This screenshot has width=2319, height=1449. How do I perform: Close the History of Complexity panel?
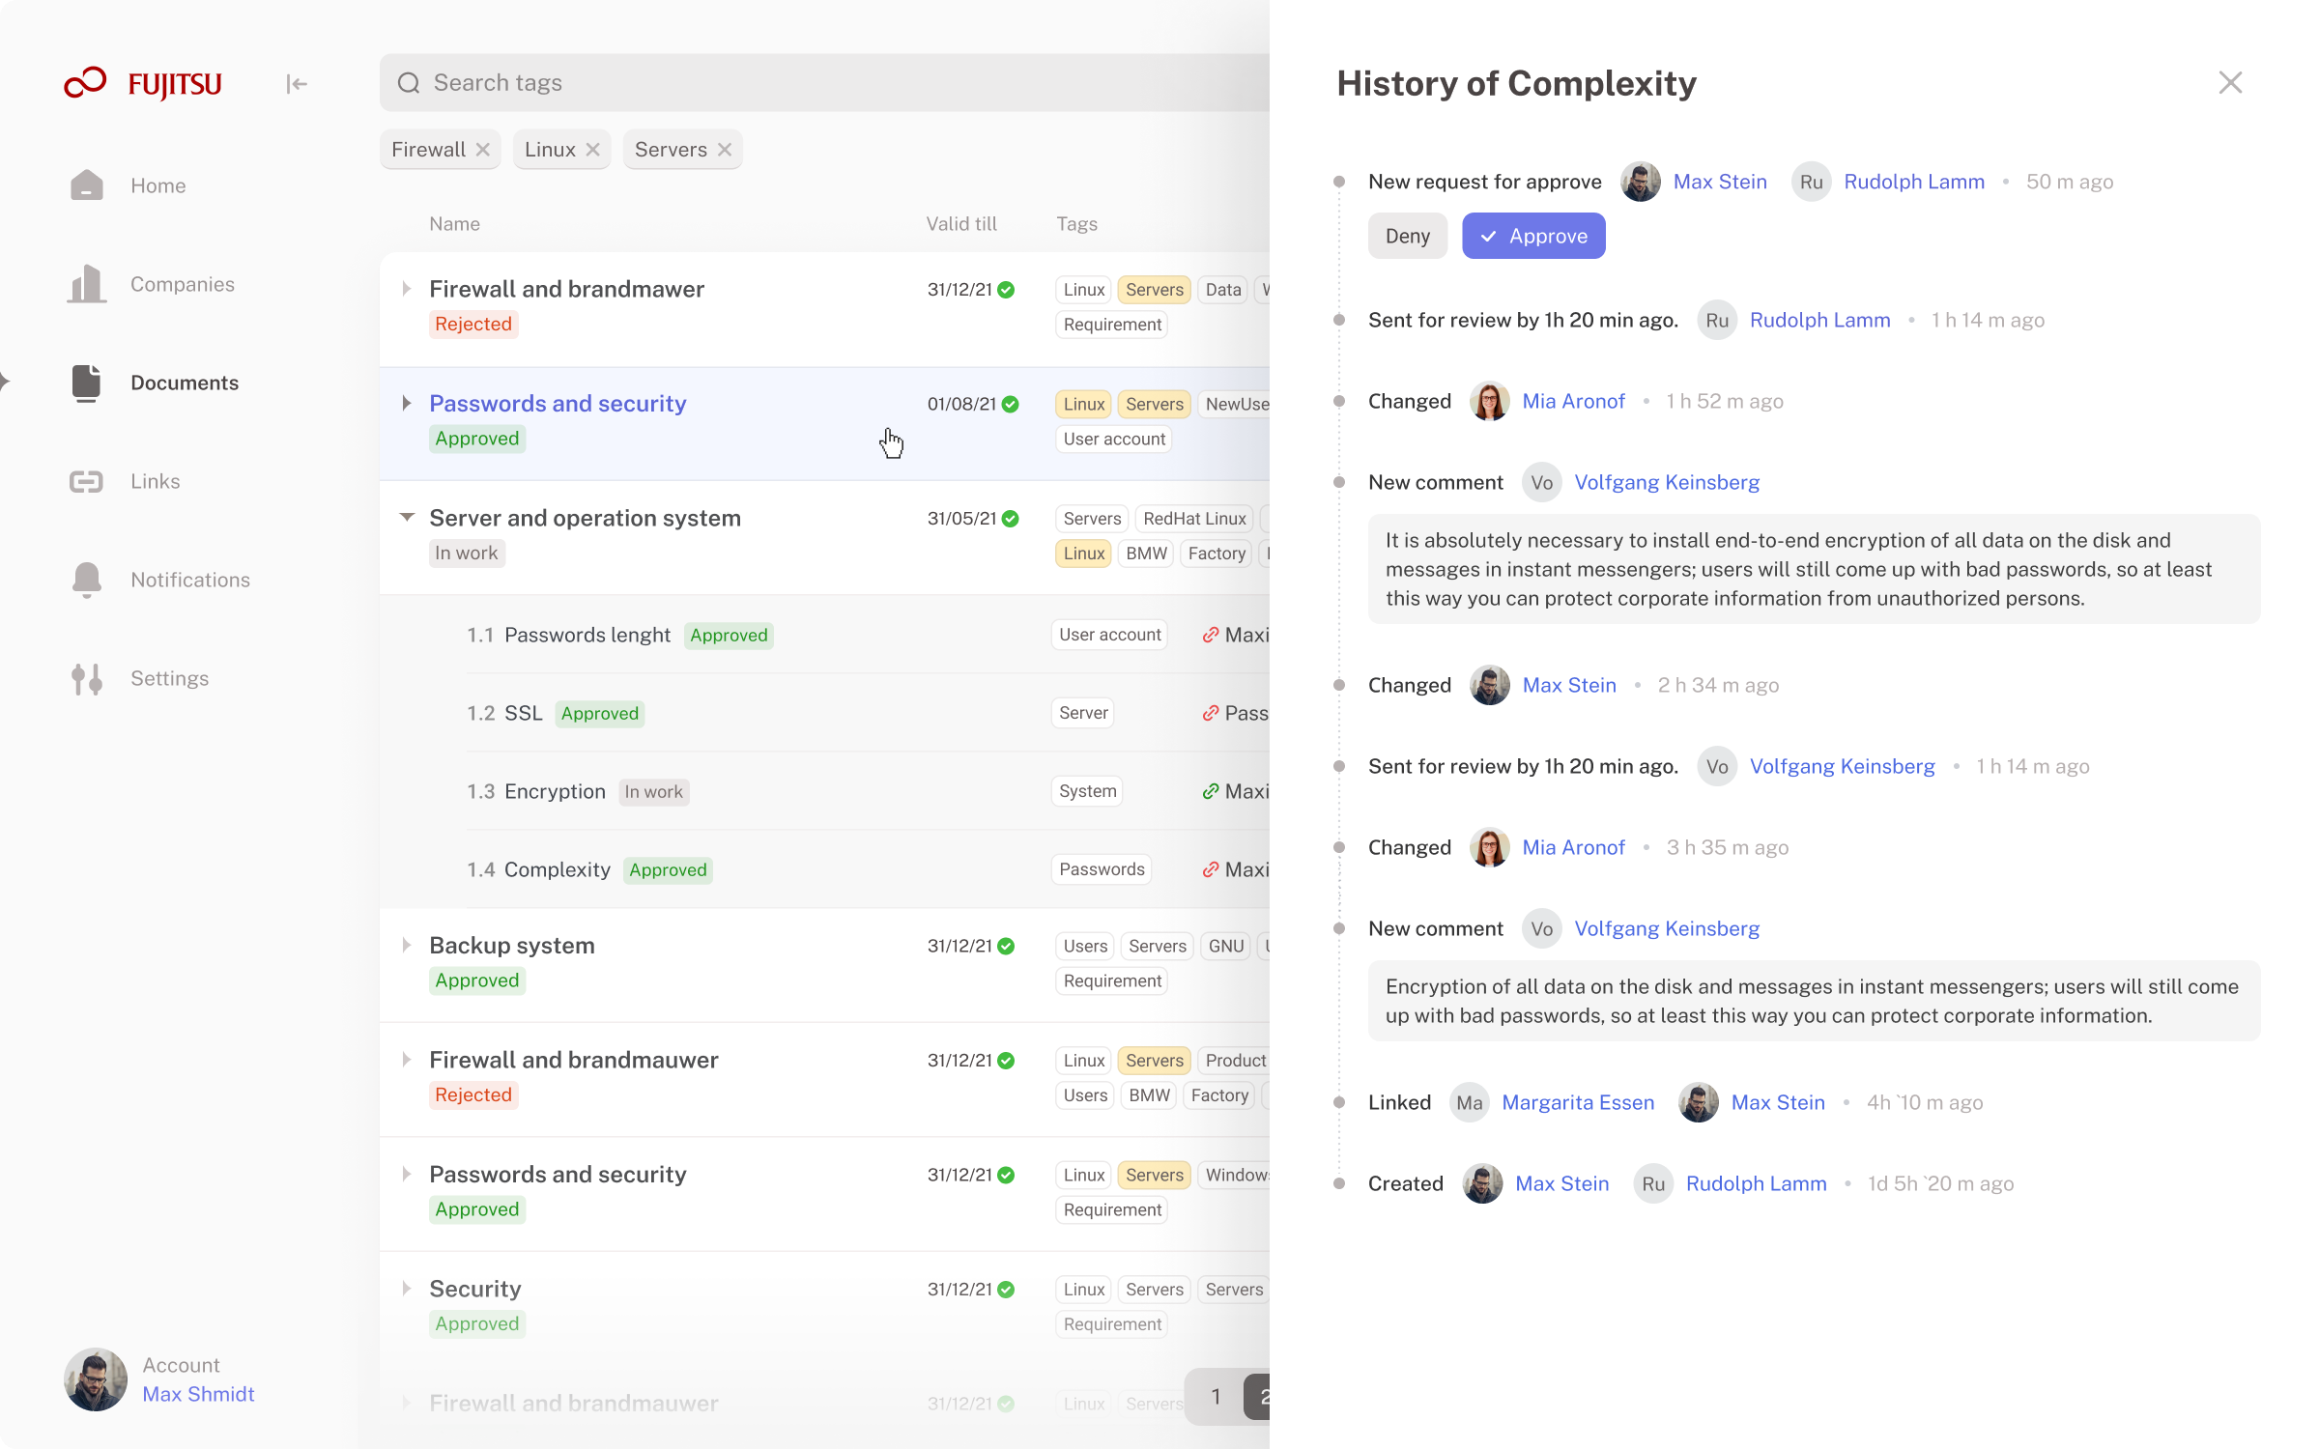click(2230, 83)
